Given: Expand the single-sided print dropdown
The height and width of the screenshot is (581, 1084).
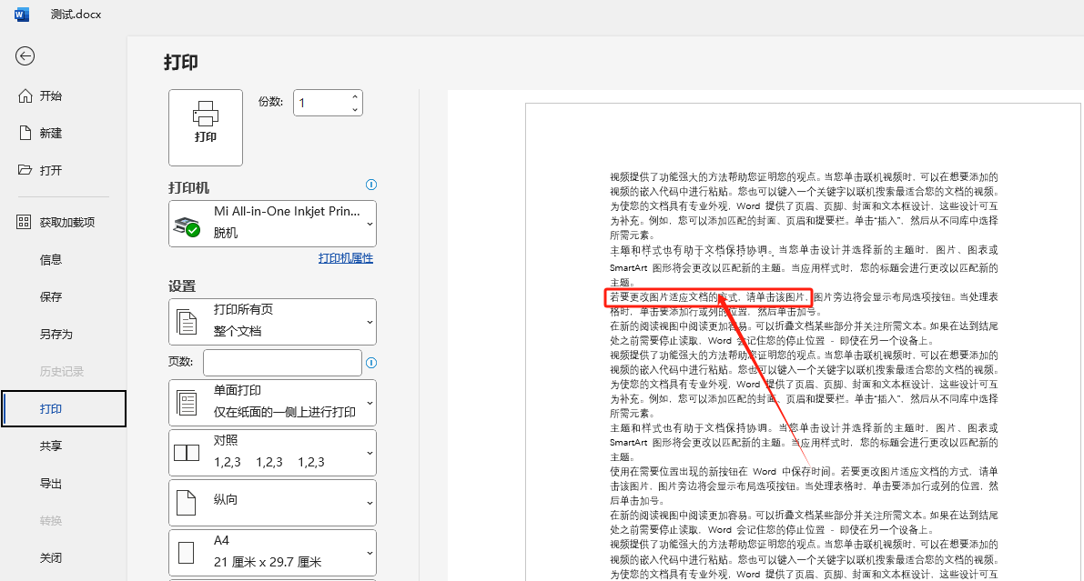Looking at the screenshot, I should [272, 403].
